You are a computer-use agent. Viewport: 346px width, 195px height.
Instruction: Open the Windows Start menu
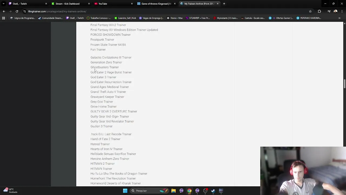(125, 191)
